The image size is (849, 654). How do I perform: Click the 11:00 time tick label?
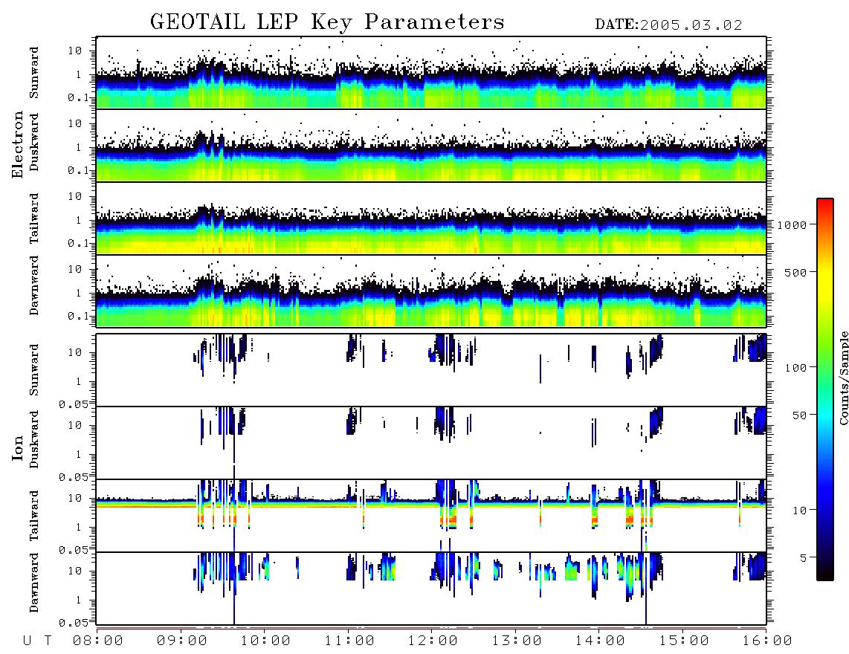coord(349,641)
